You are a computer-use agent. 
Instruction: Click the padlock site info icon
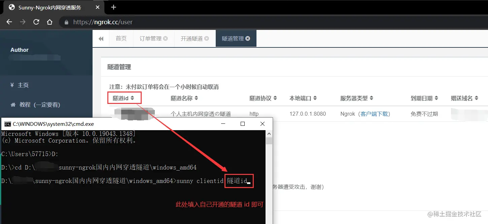pyautogui.click(x=66, y=22)
